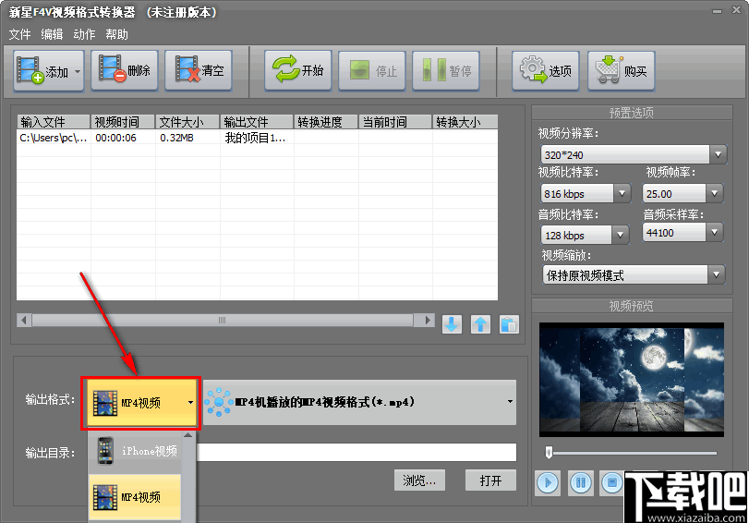This screenshot has height=523, width=749.
Task: Stop the video preview
Action: (x=612, y=483)
